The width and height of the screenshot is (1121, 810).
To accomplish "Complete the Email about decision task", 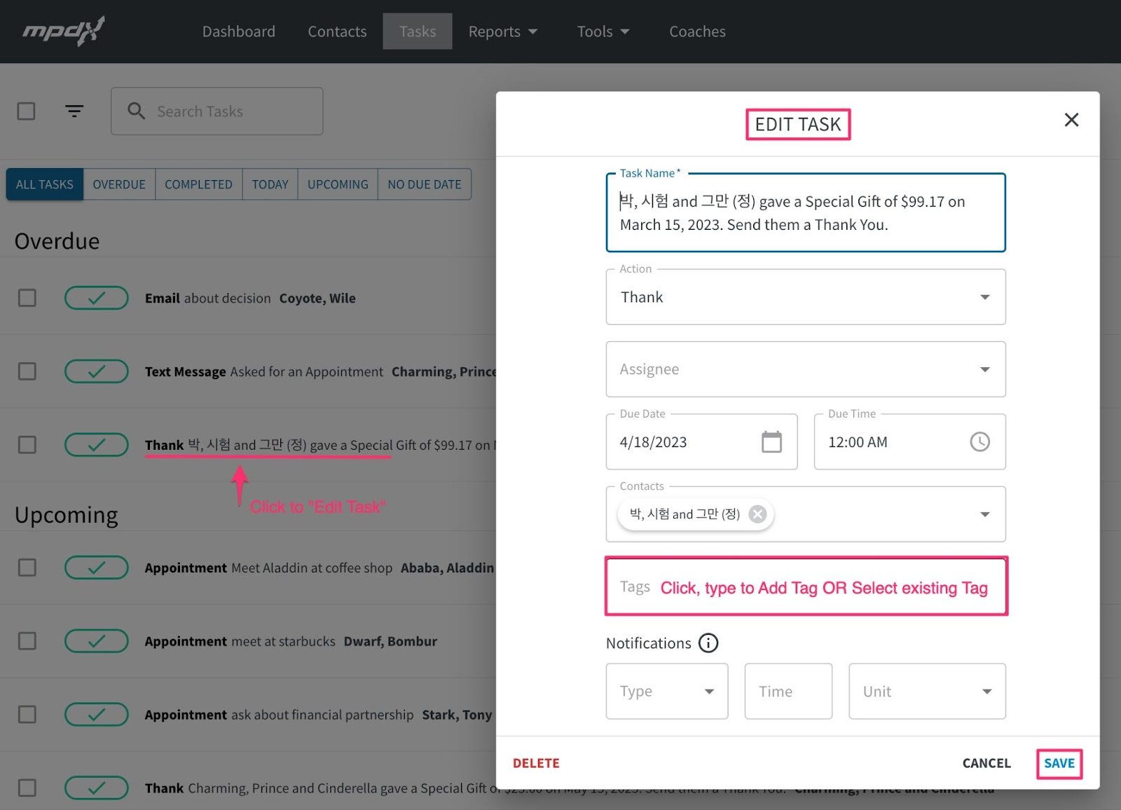I will 97,298.
